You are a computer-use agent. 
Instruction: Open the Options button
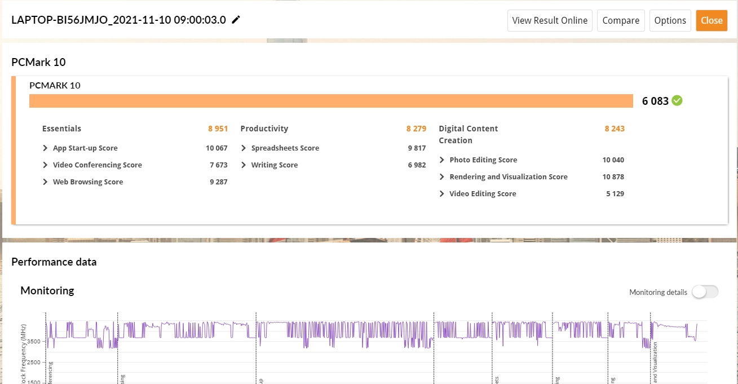point(670,20)
